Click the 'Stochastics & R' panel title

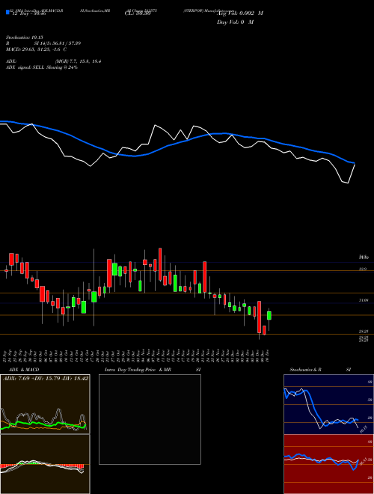coord(306,370)
